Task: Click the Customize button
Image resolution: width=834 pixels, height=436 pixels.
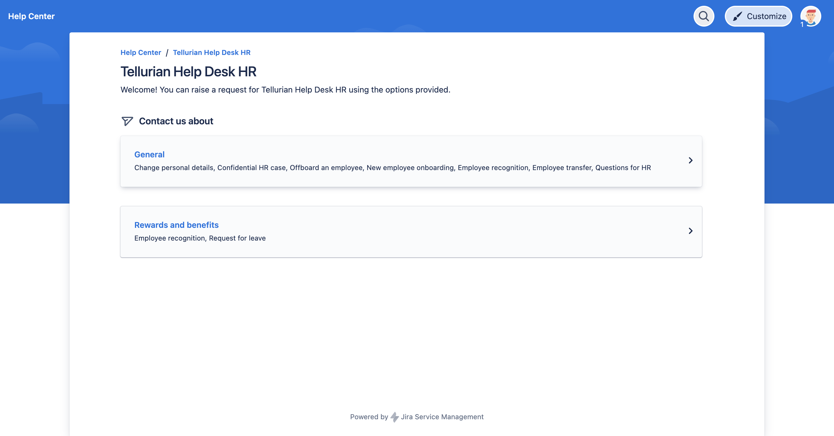Action: coord(758,16)
